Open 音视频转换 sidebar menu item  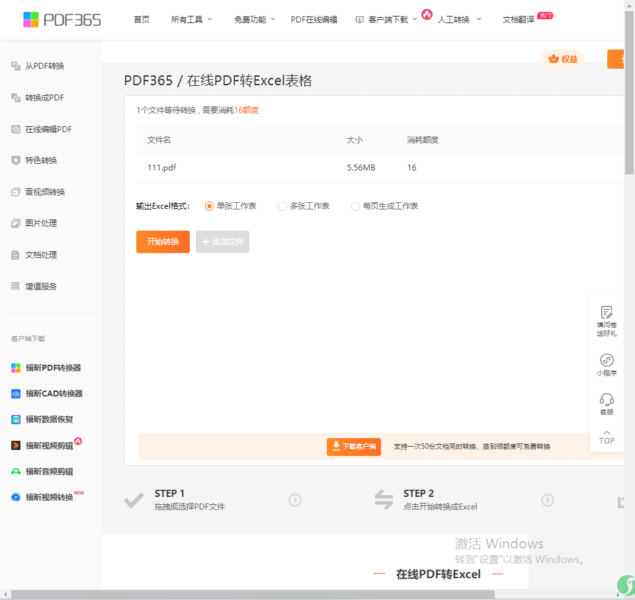45,192
